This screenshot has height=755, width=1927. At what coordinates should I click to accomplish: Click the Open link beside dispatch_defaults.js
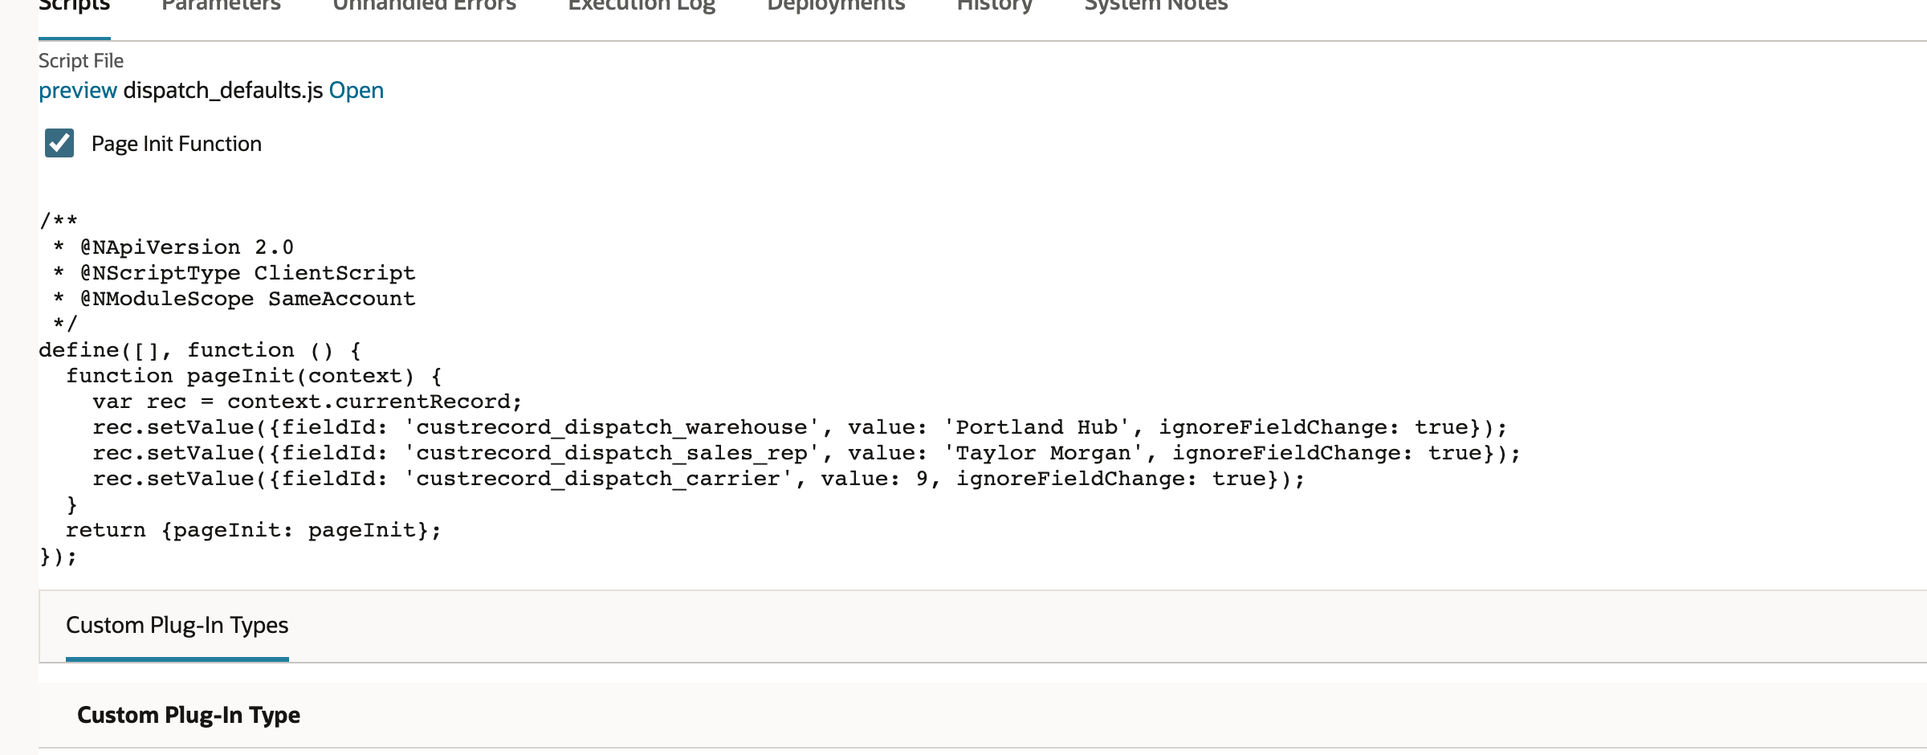(x=356, y=90)
